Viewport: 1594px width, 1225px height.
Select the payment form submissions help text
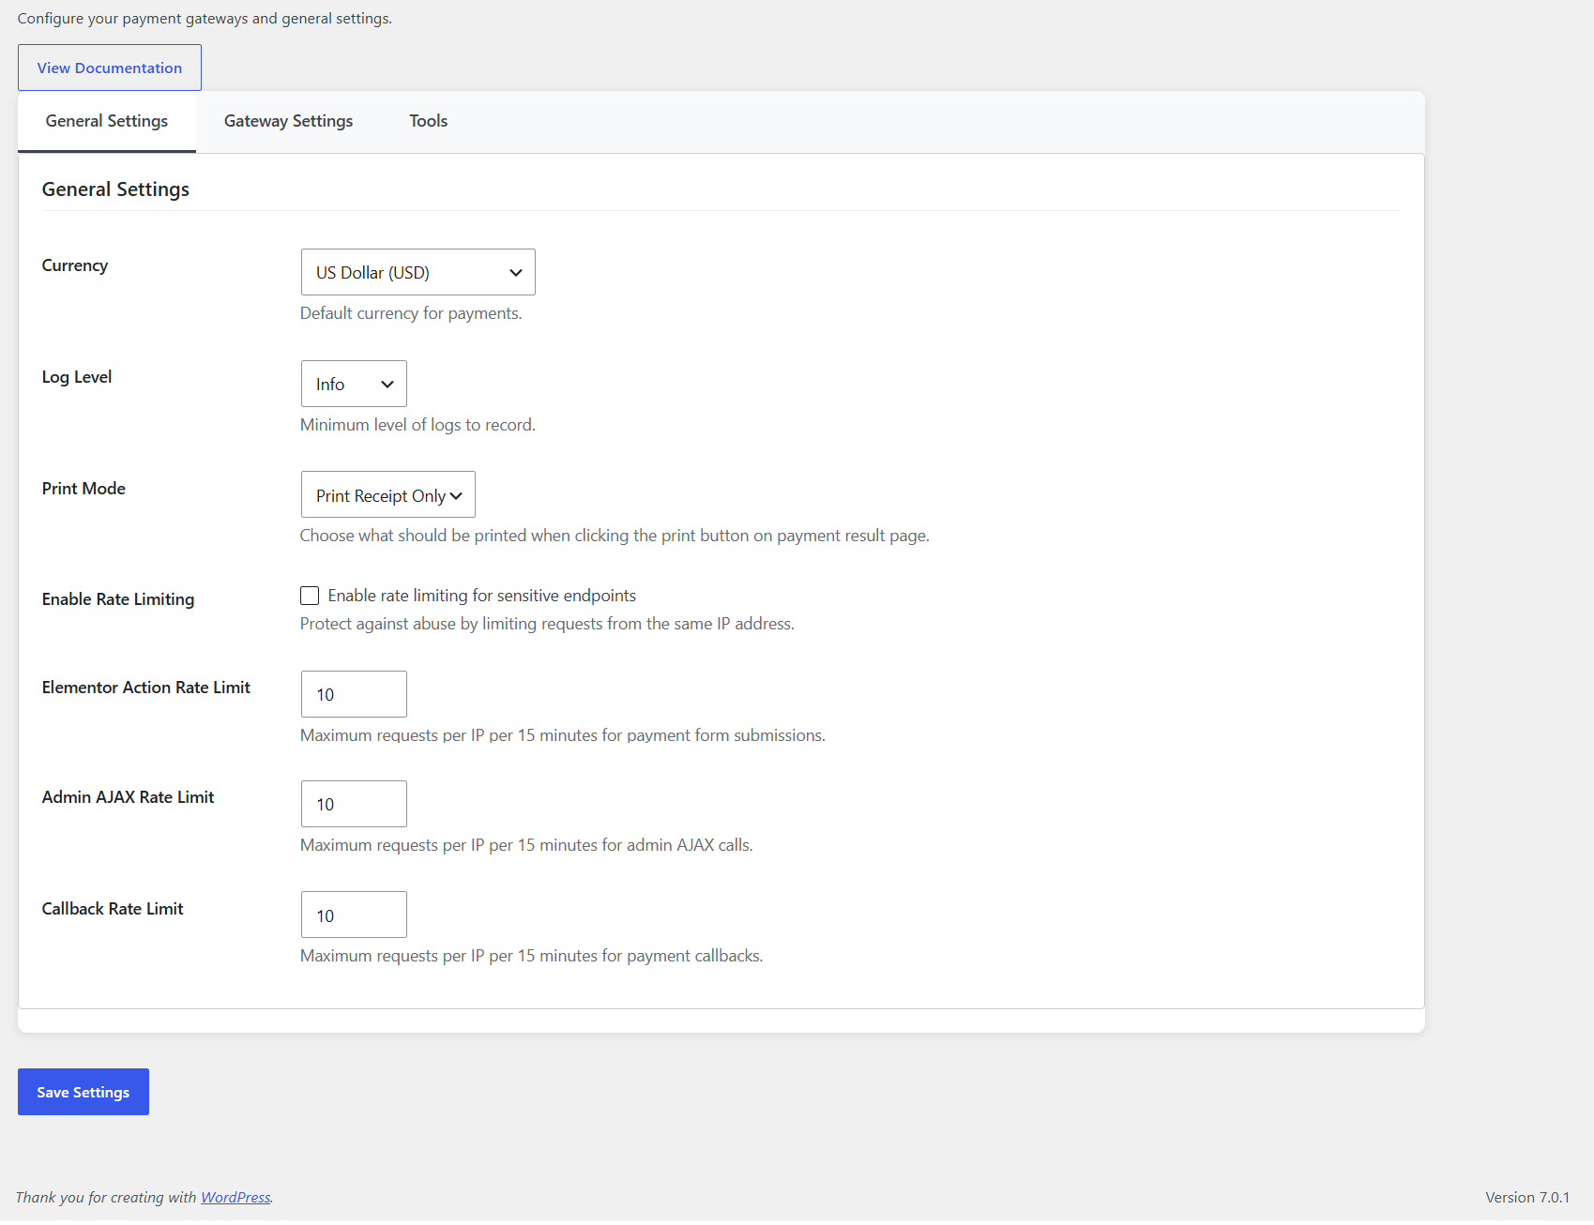(x=563, y=735)
